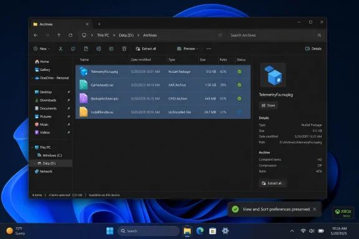Open Microsoft Store from the taskbar

[213, 231]
